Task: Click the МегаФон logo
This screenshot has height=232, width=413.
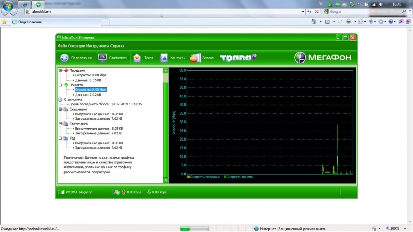Action: coord(323,57)
